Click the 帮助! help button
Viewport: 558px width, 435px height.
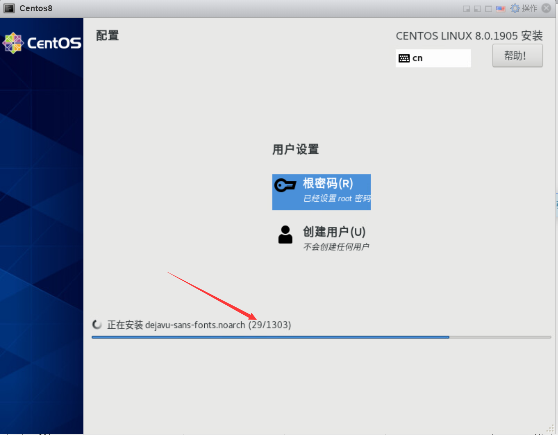517,55
